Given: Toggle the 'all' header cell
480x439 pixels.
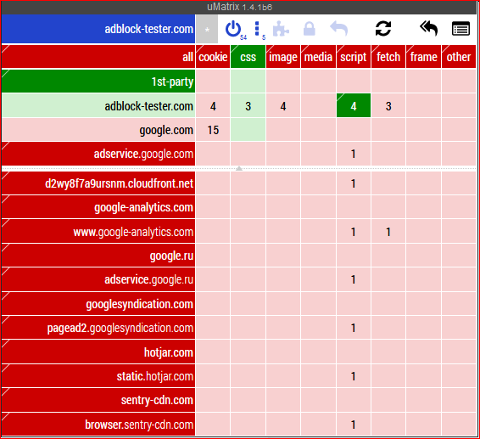Looking at the screenshot, I should 98,57.
